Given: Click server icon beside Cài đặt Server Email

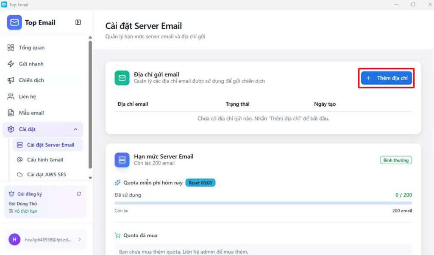Looking at the screenshot, I should point(19,145).
